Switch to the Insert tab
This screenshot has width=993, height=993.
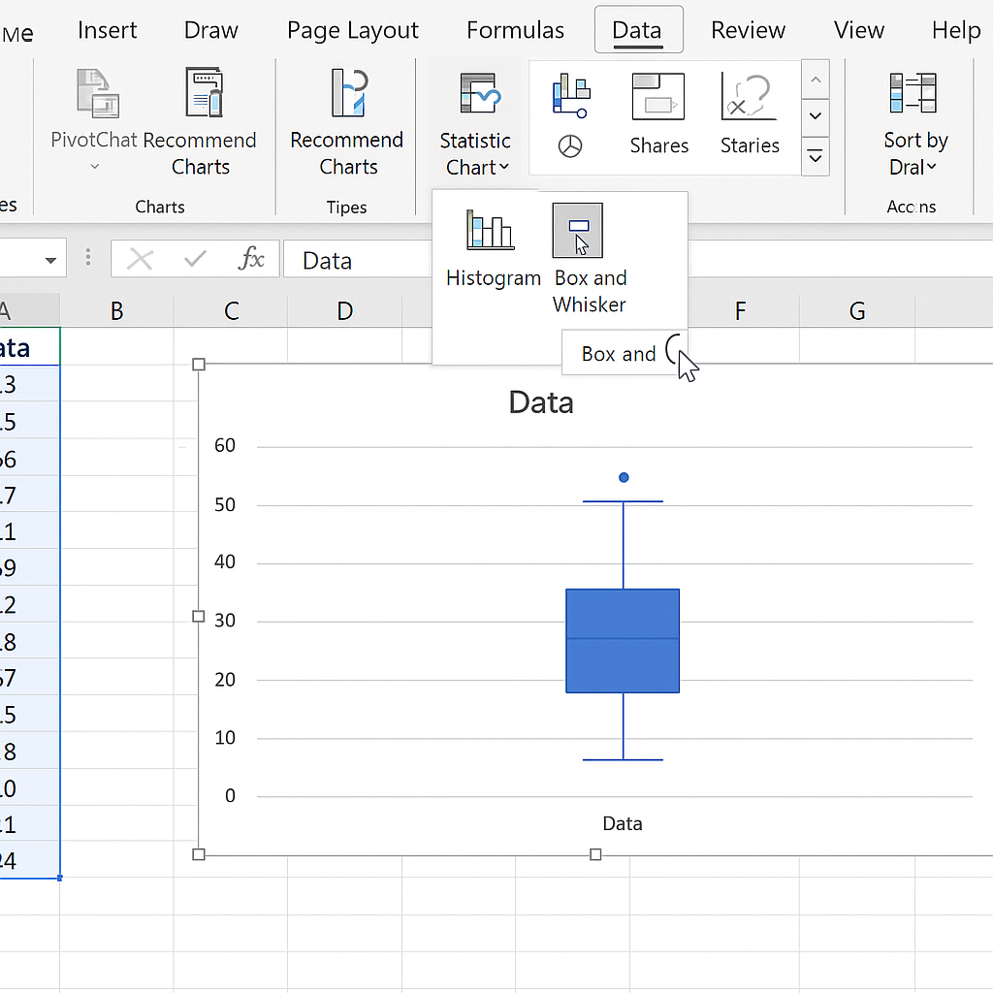(x=108, y=30)
